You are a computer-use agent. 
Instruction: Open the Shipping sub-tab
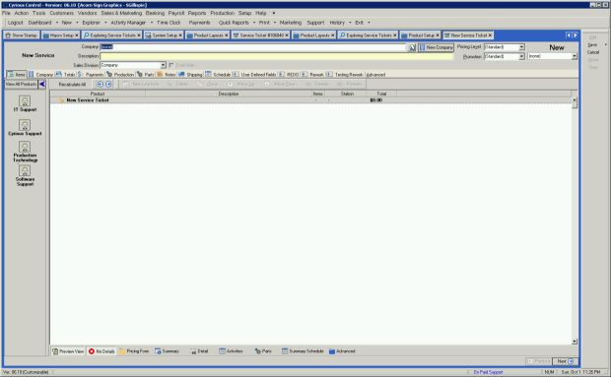190,74
